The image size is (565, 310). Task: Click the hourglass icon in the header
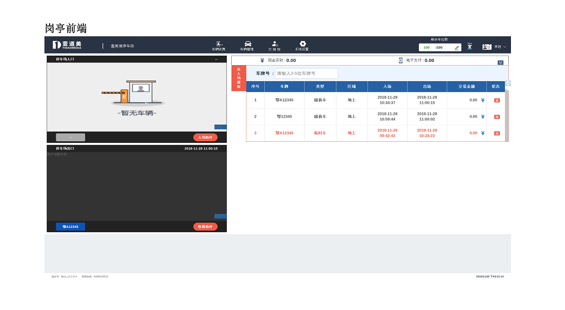[470, 47]
